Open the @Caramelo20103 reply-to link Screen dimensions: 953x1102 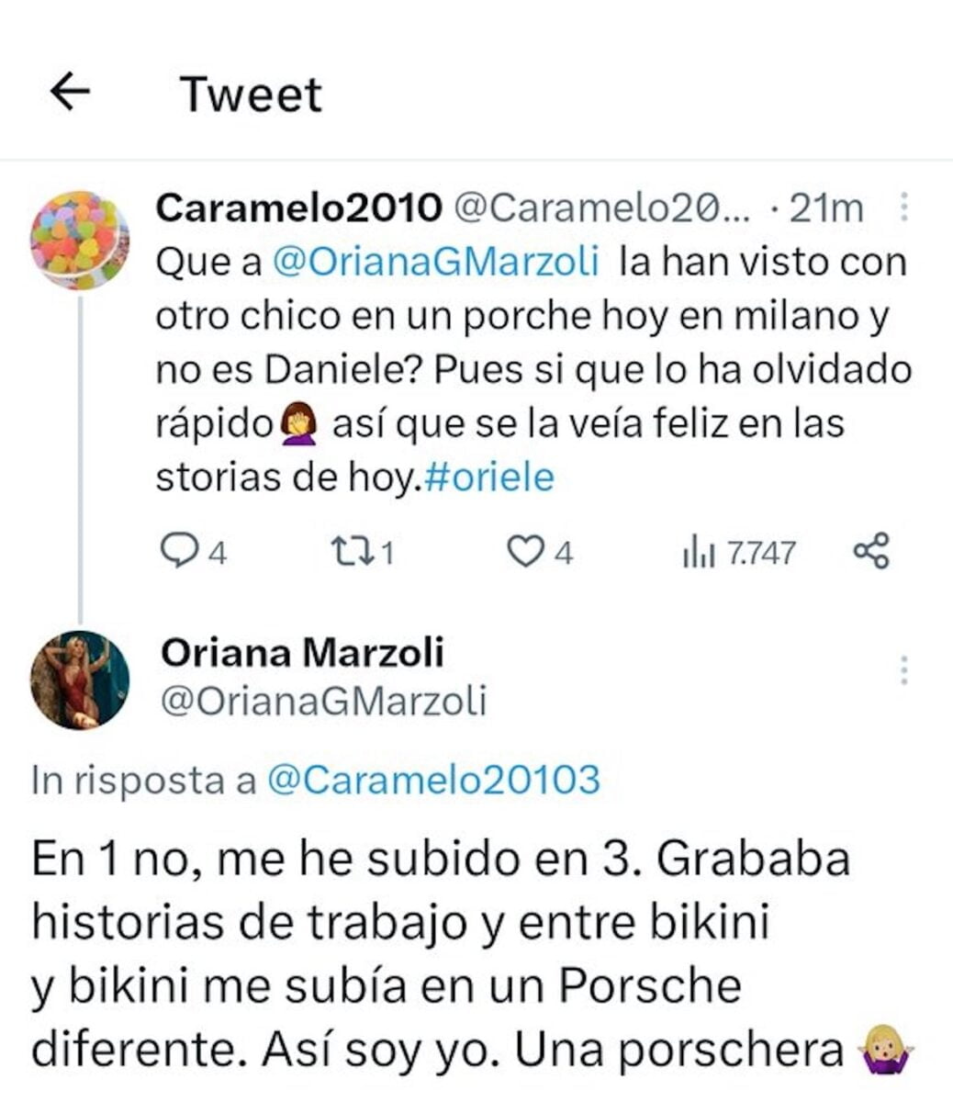[x=433, y=781]
